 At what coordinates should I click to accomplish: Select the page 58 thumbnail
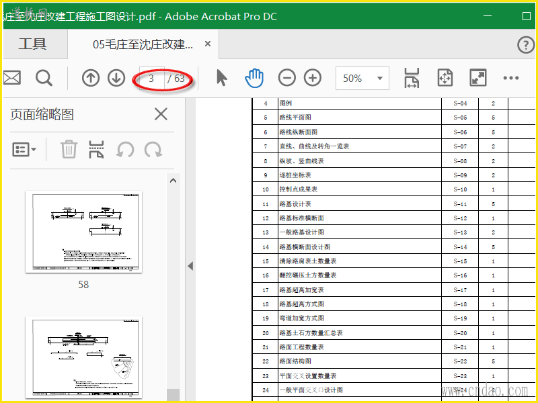tap(83, 232)
